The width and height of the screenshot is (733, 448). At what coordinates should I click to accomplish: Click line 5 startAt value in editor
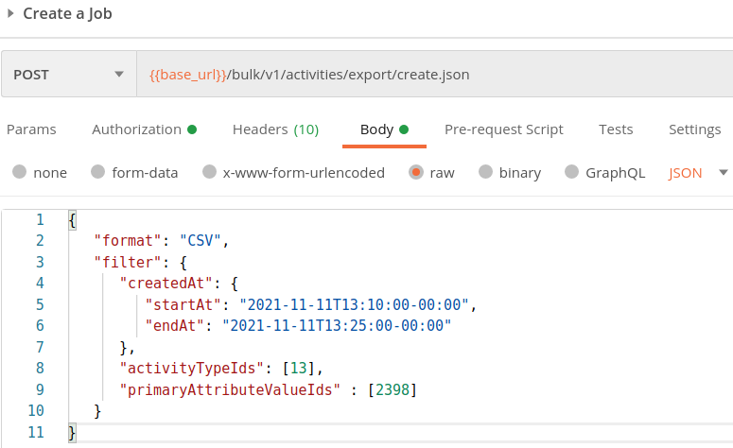354,304
